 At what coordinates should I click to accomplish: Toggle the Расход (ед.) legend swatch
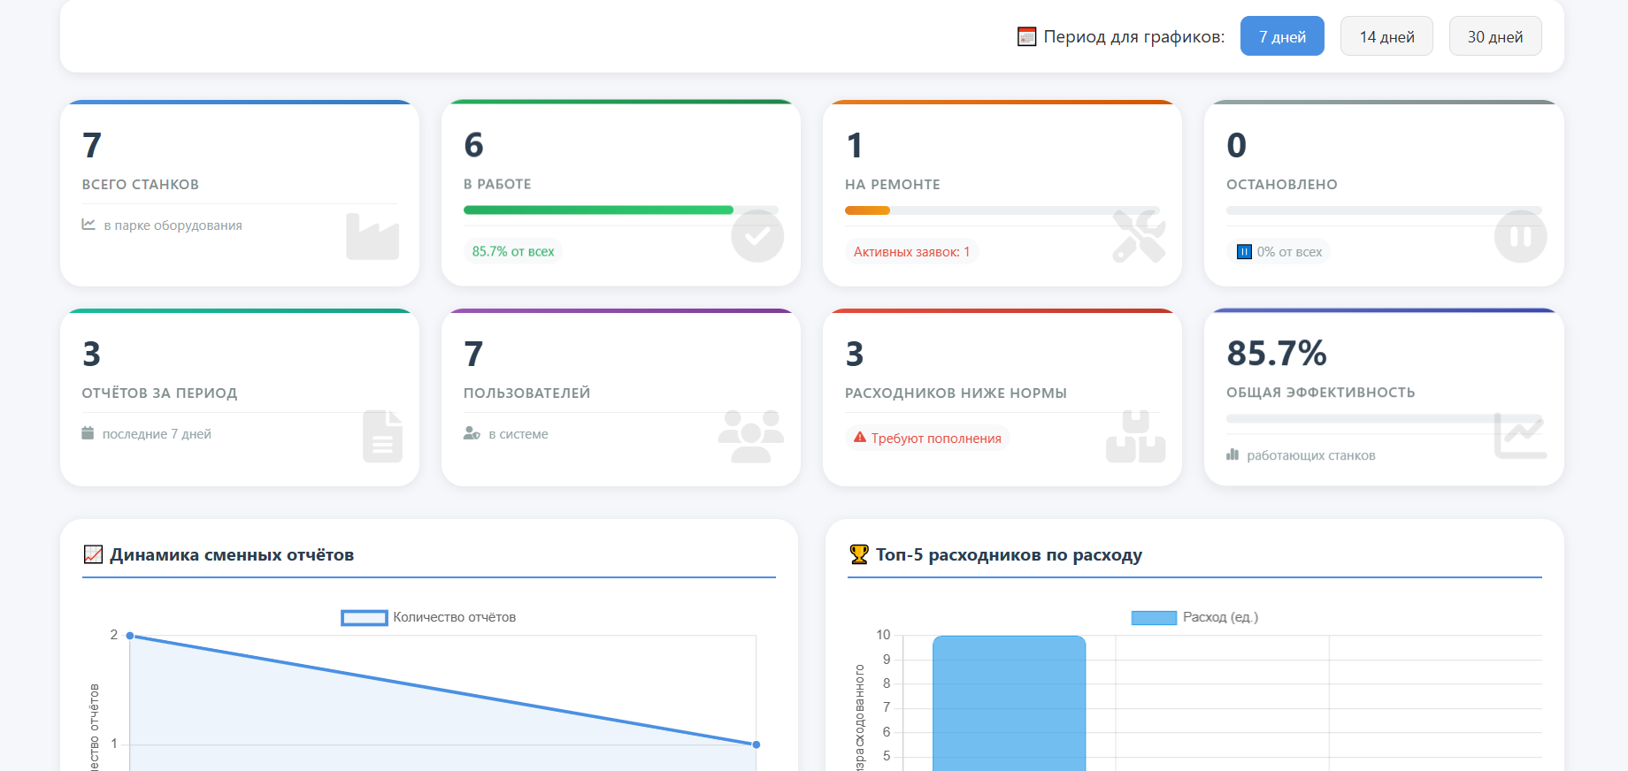[1154, 617]
